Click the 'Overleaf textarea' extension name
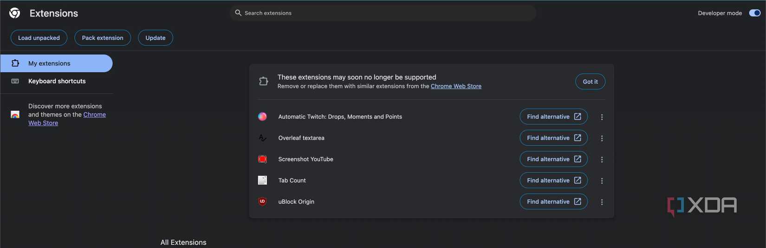The image size is (766, 248). click(x=301, y=138)
